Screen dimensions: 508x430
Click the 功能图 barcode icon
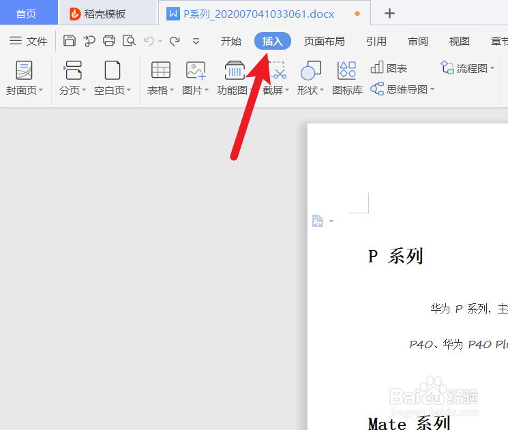tap(235, 70)
